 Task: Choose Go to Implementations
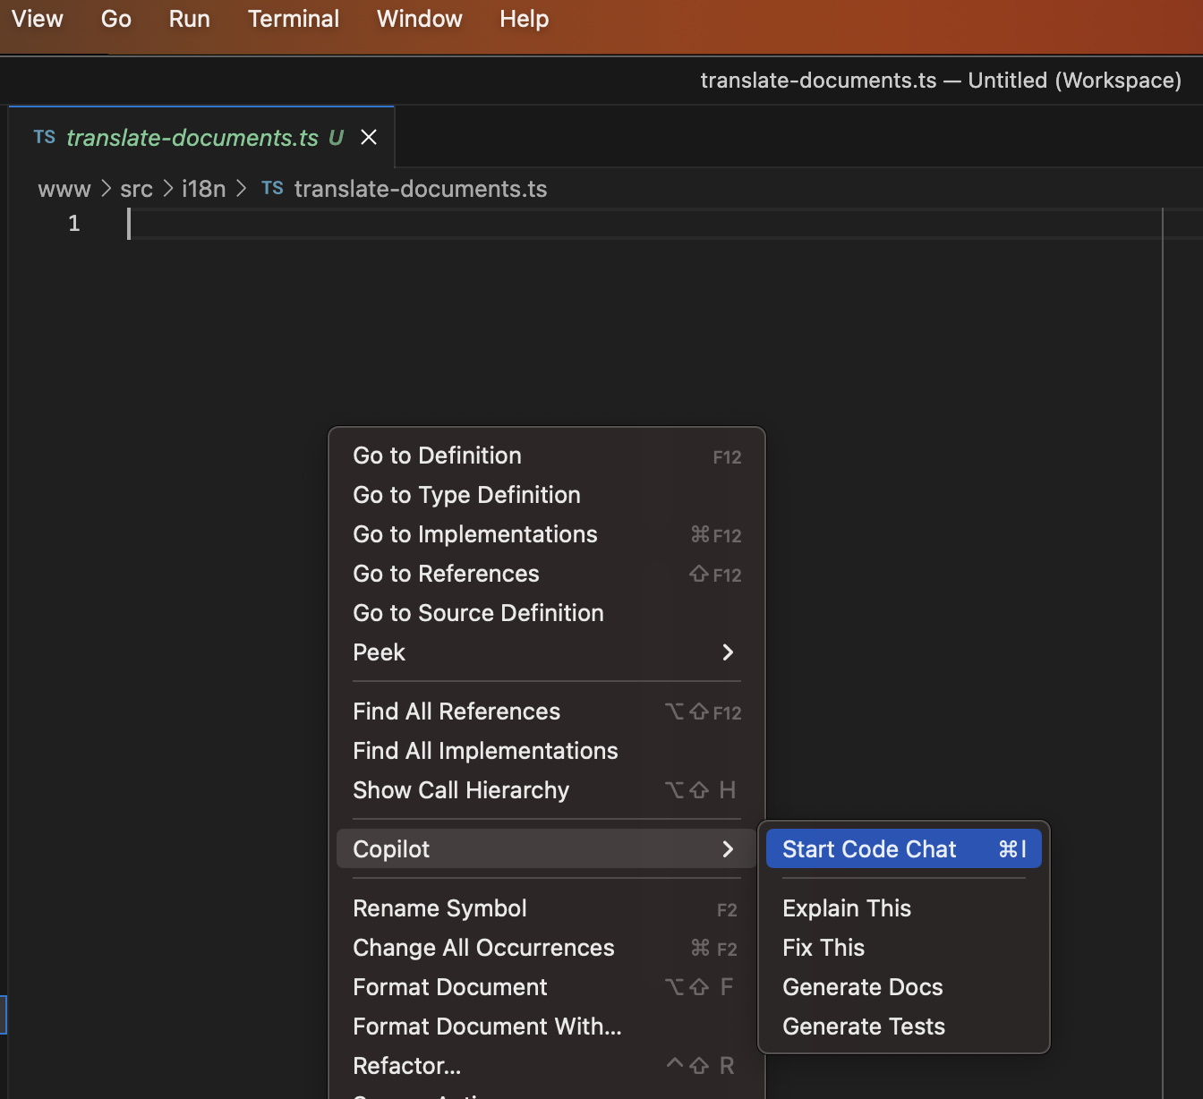(x=547, y=534)
